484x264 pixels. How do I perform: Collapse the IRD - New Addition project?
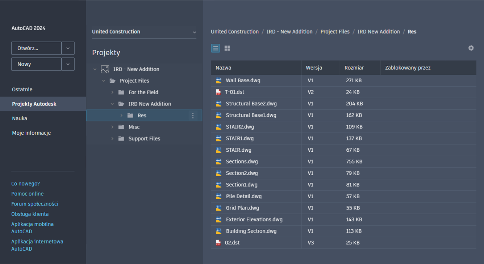pos(95,69)
